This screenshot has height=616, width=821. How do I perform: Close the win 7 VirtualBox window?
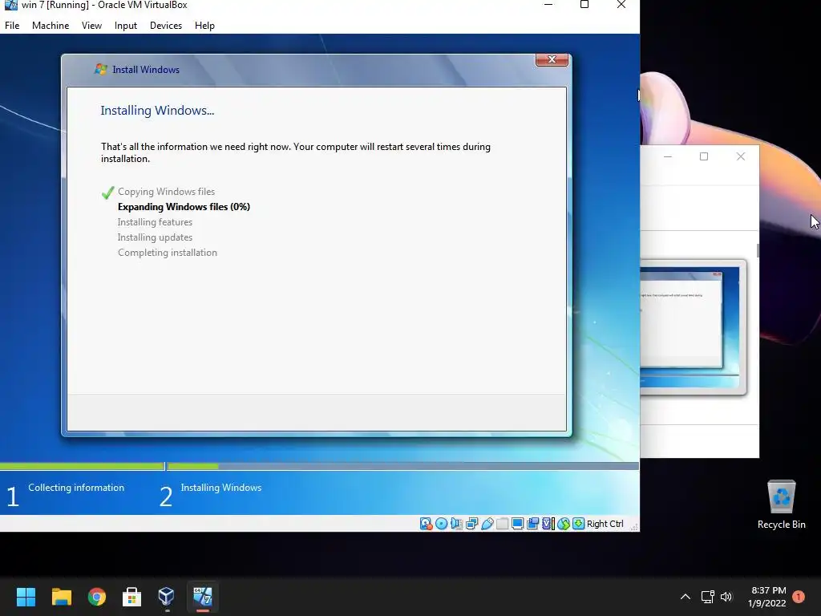pyautogui.click(x=621, y=5)
